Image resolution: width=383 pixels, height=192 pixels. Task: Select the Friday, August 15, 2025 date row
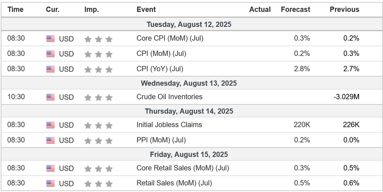pos(191,155)
